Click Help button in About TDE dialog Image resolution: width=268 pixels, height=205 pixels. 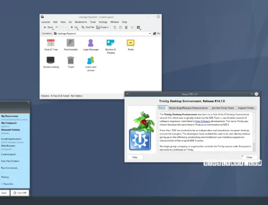[135, 157]
